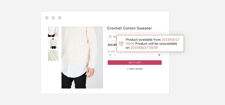
Task: Click the quantity input field
Action: 134,55
